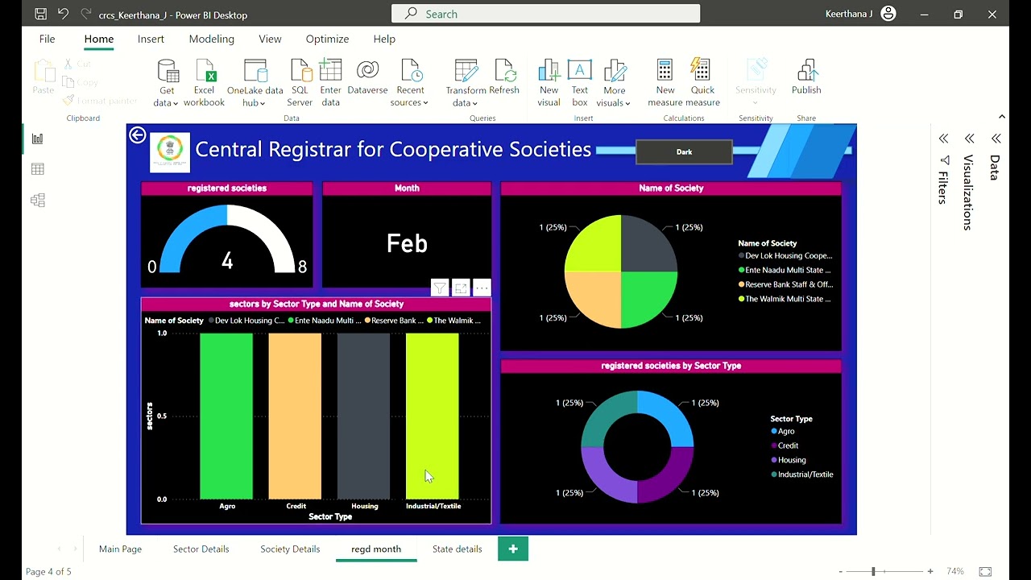Save the file from title bar

tap(40, 14)
